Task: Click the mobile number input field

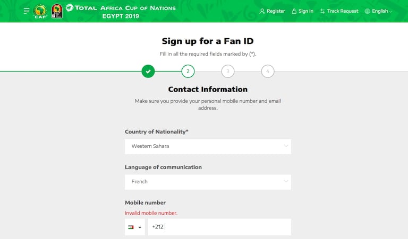Action: click(x=219, y=227)
